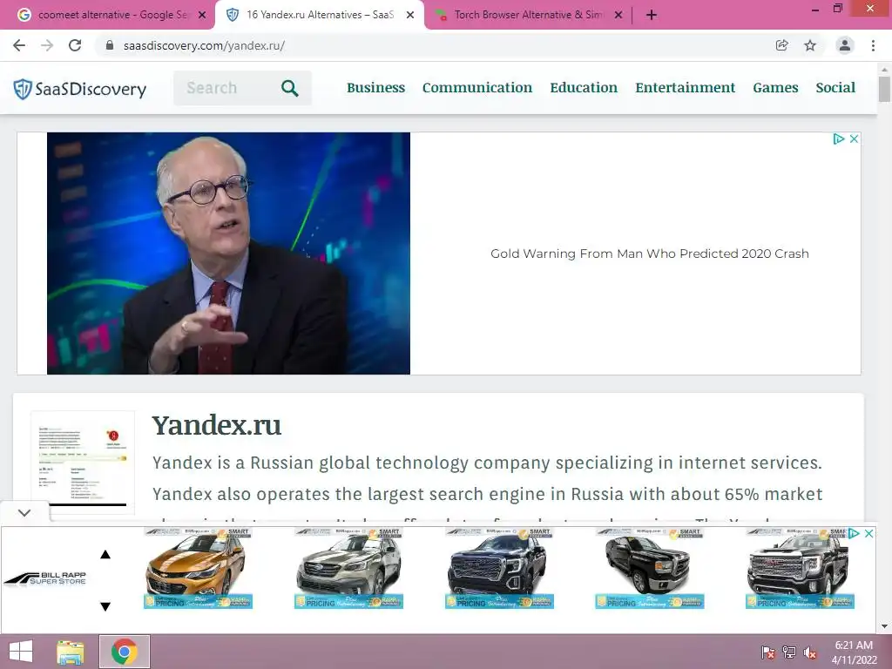Image resolution: width=892 pixels, height=669 pixels.
Task: Collapse the bottom ad with chevron
Action: tap(24, 512)
